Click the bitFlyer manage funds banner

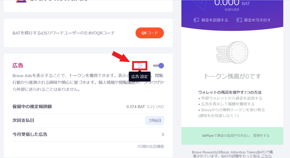click(232, 136)
